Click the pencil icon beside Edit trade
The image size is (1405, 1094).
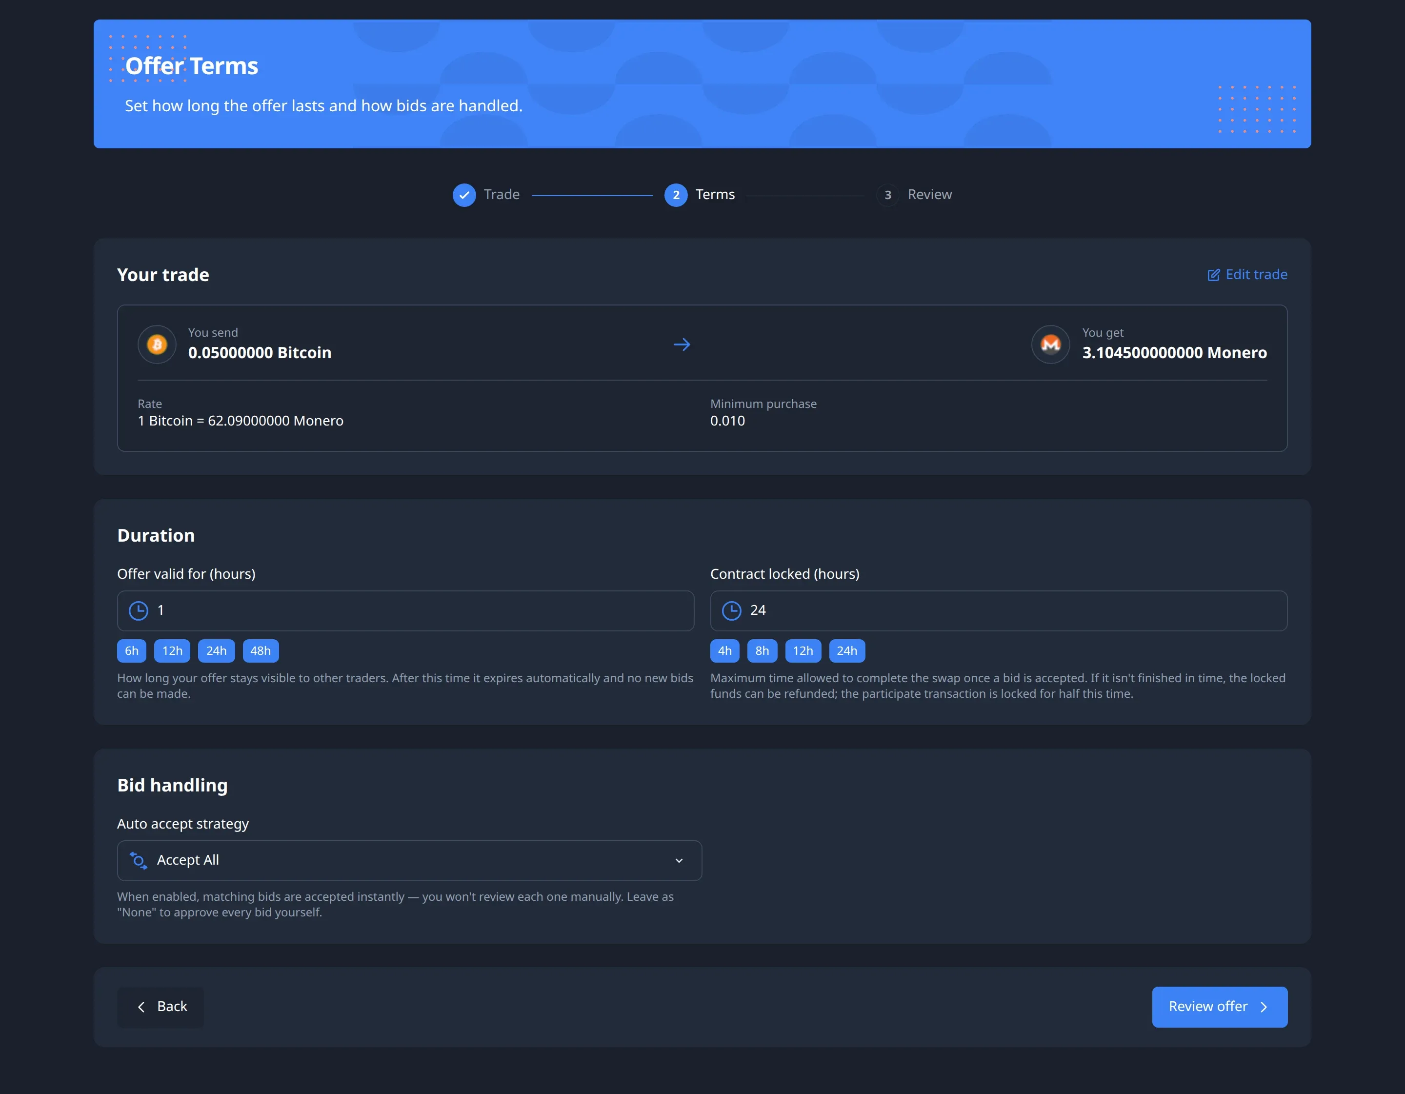(x=1213, y=275)
